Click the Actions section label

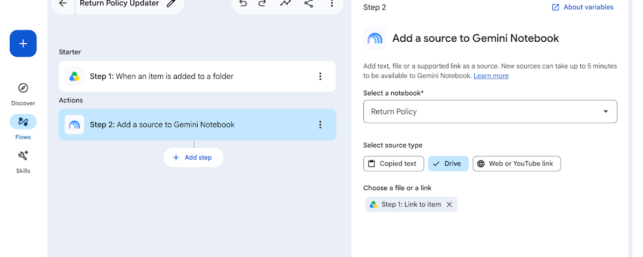(x=71, y=100)
